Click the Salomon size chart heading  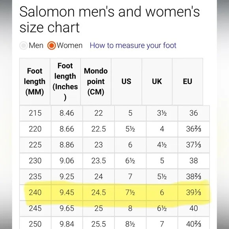[109, 19]
